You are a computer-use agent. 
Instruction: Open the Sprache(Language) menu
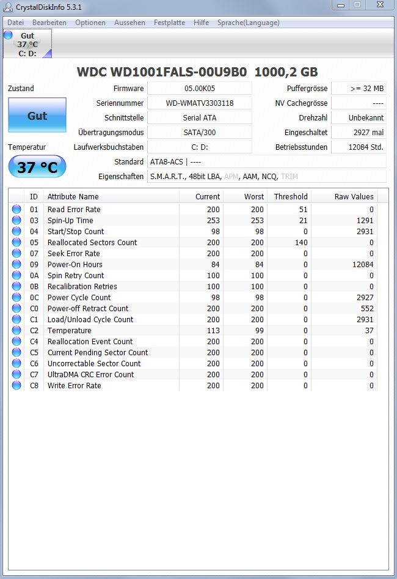coord(249,23)
